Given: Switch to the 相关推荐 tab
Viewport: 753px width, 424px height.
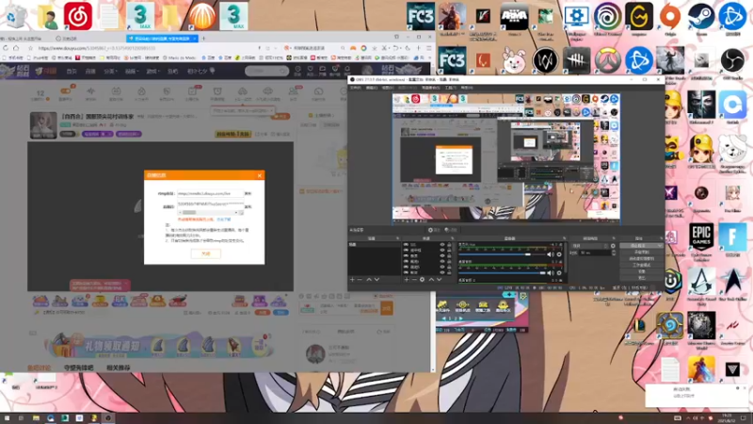Looking at the screenshot, I should point(119,367).
